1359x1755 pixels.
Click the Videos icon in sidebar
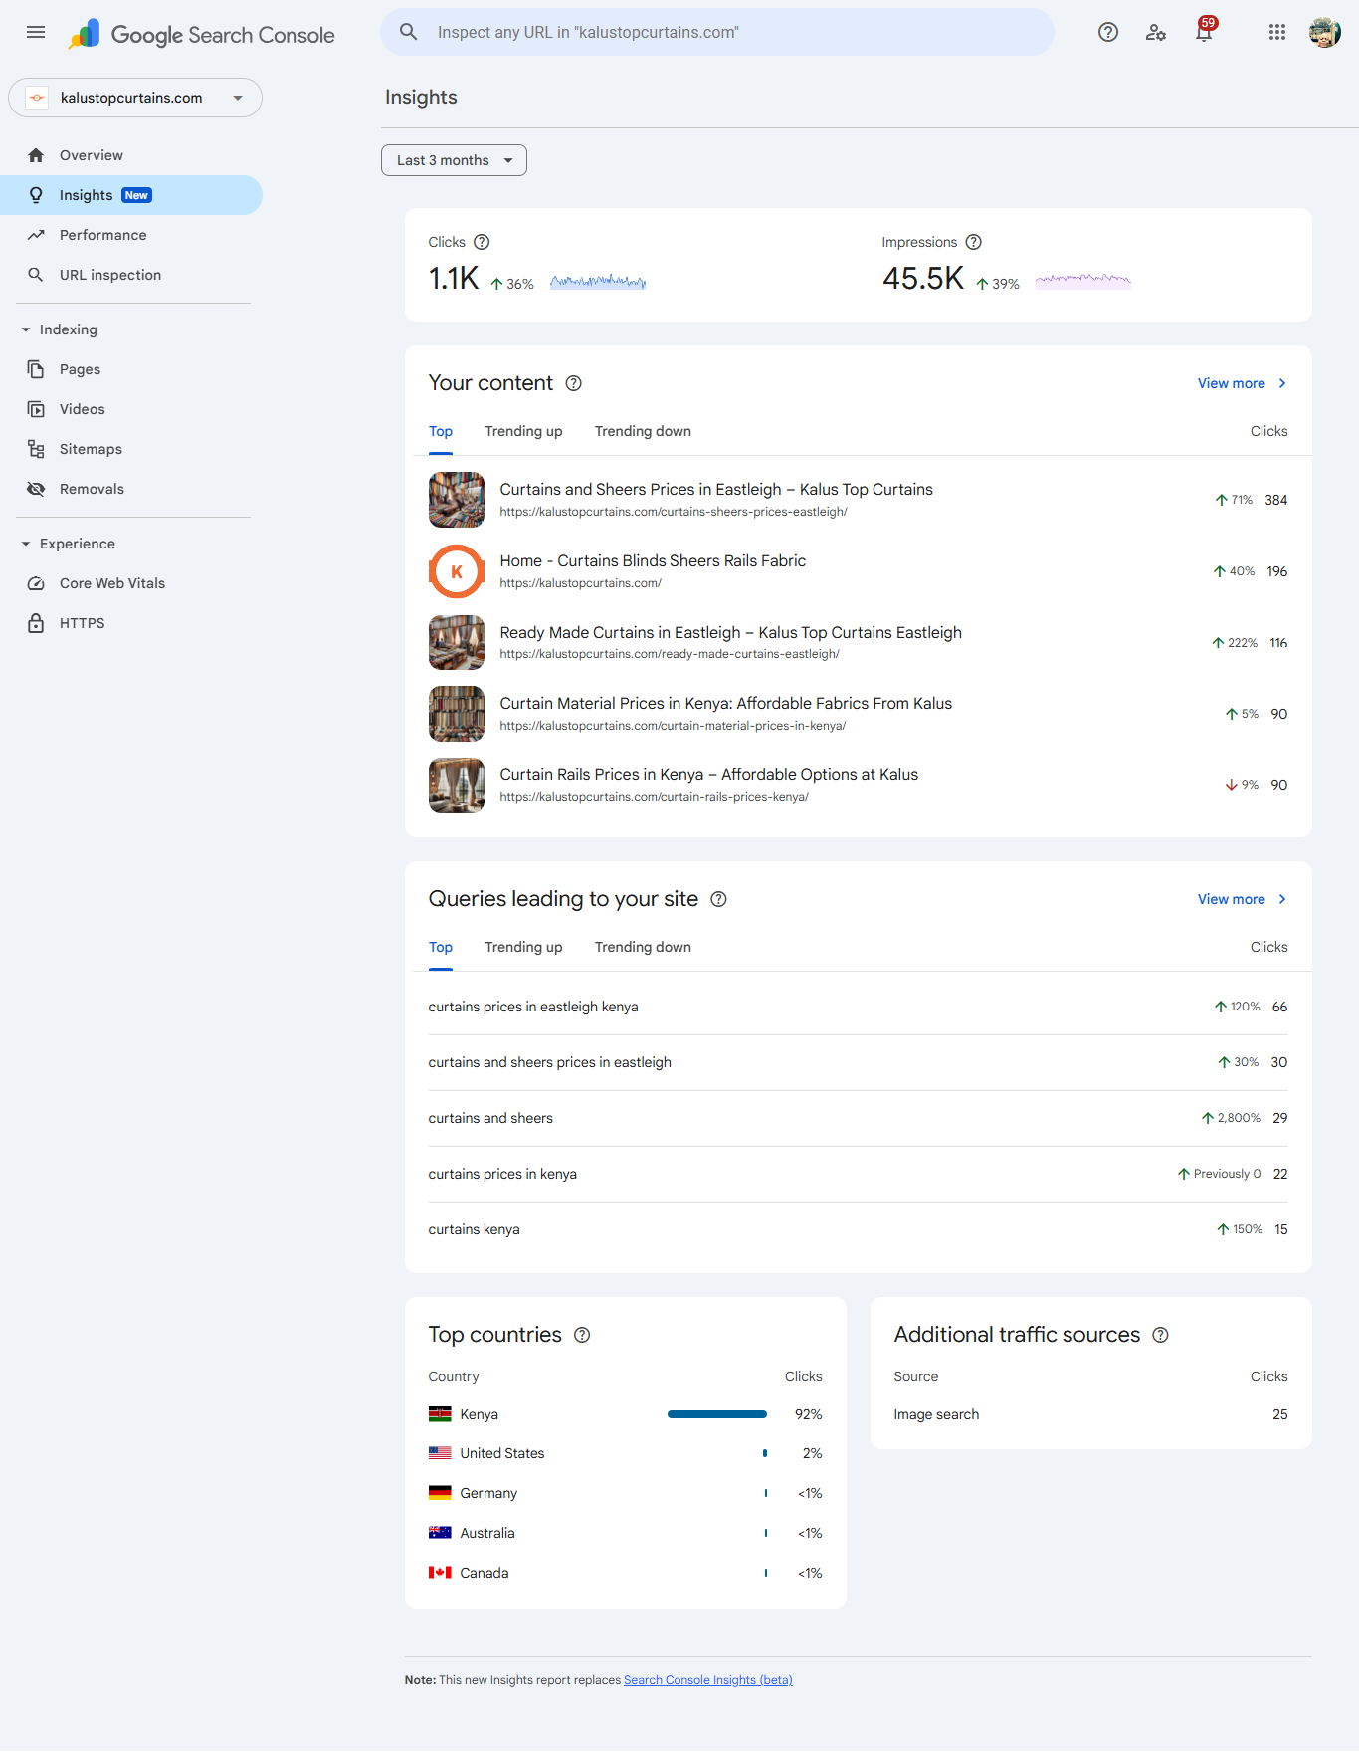point(36,409)
